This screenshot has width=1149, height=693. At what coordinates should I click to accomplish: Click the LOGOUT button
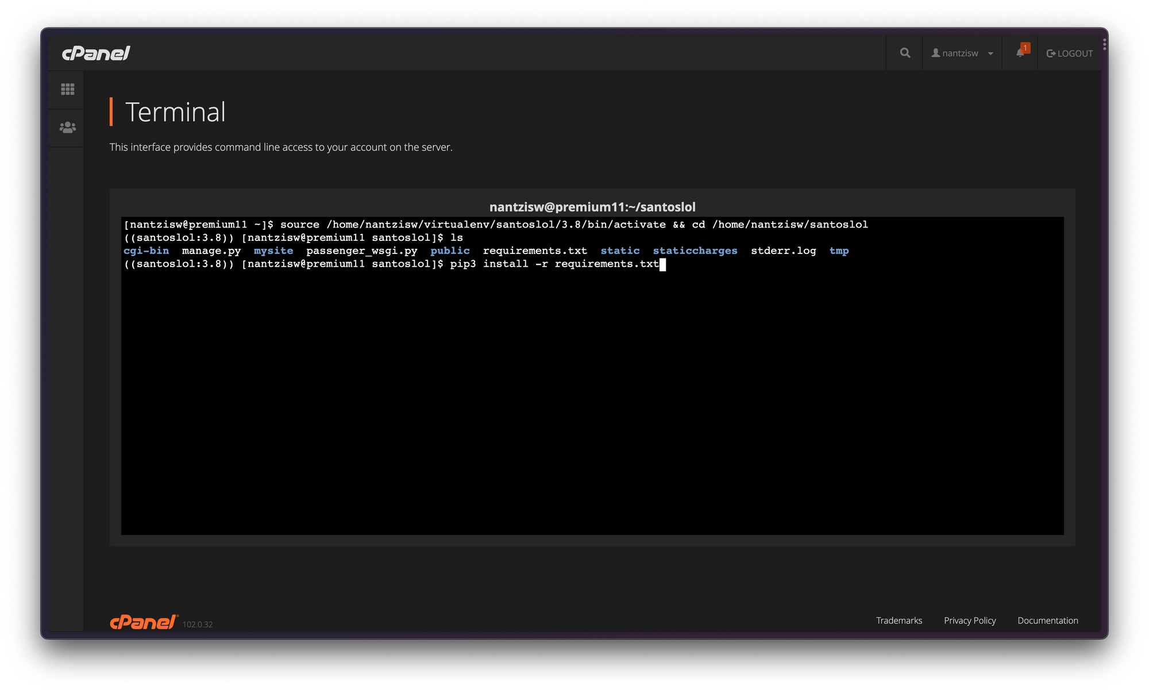pyautogui.click(x=1070, y=53)
